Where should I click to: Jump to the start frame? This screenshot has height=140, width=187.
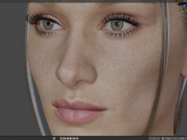61,138
